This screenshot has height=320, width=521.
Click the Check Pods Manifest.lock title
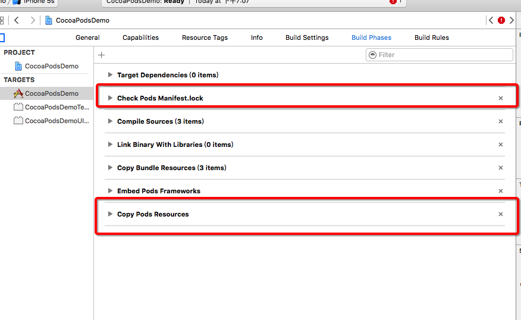point(160,98)
